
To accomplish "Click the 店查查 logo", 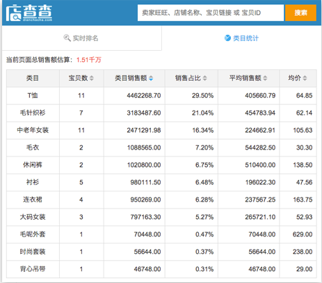I will [29, 13].
